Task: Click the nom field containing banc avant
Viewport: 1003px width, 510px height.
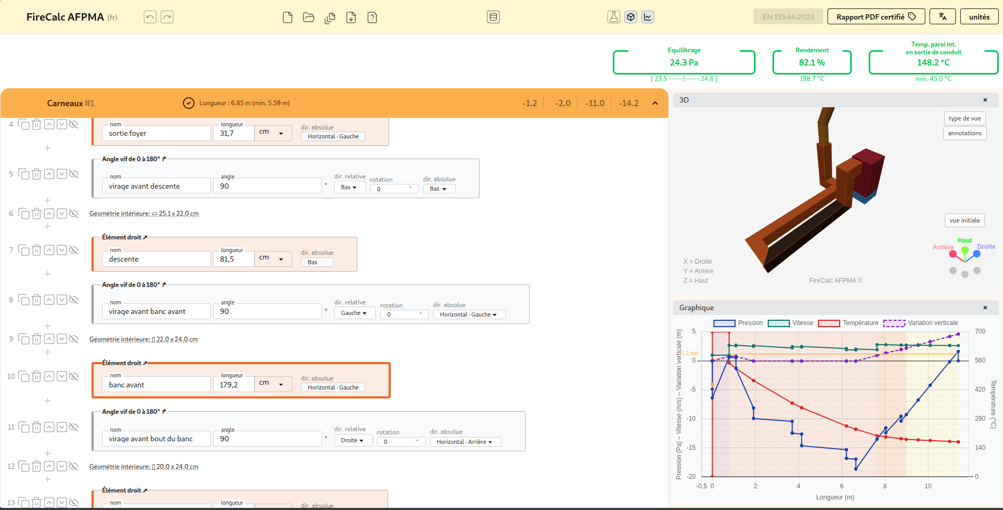Action: pyautogui.click(x=156, y=384)
